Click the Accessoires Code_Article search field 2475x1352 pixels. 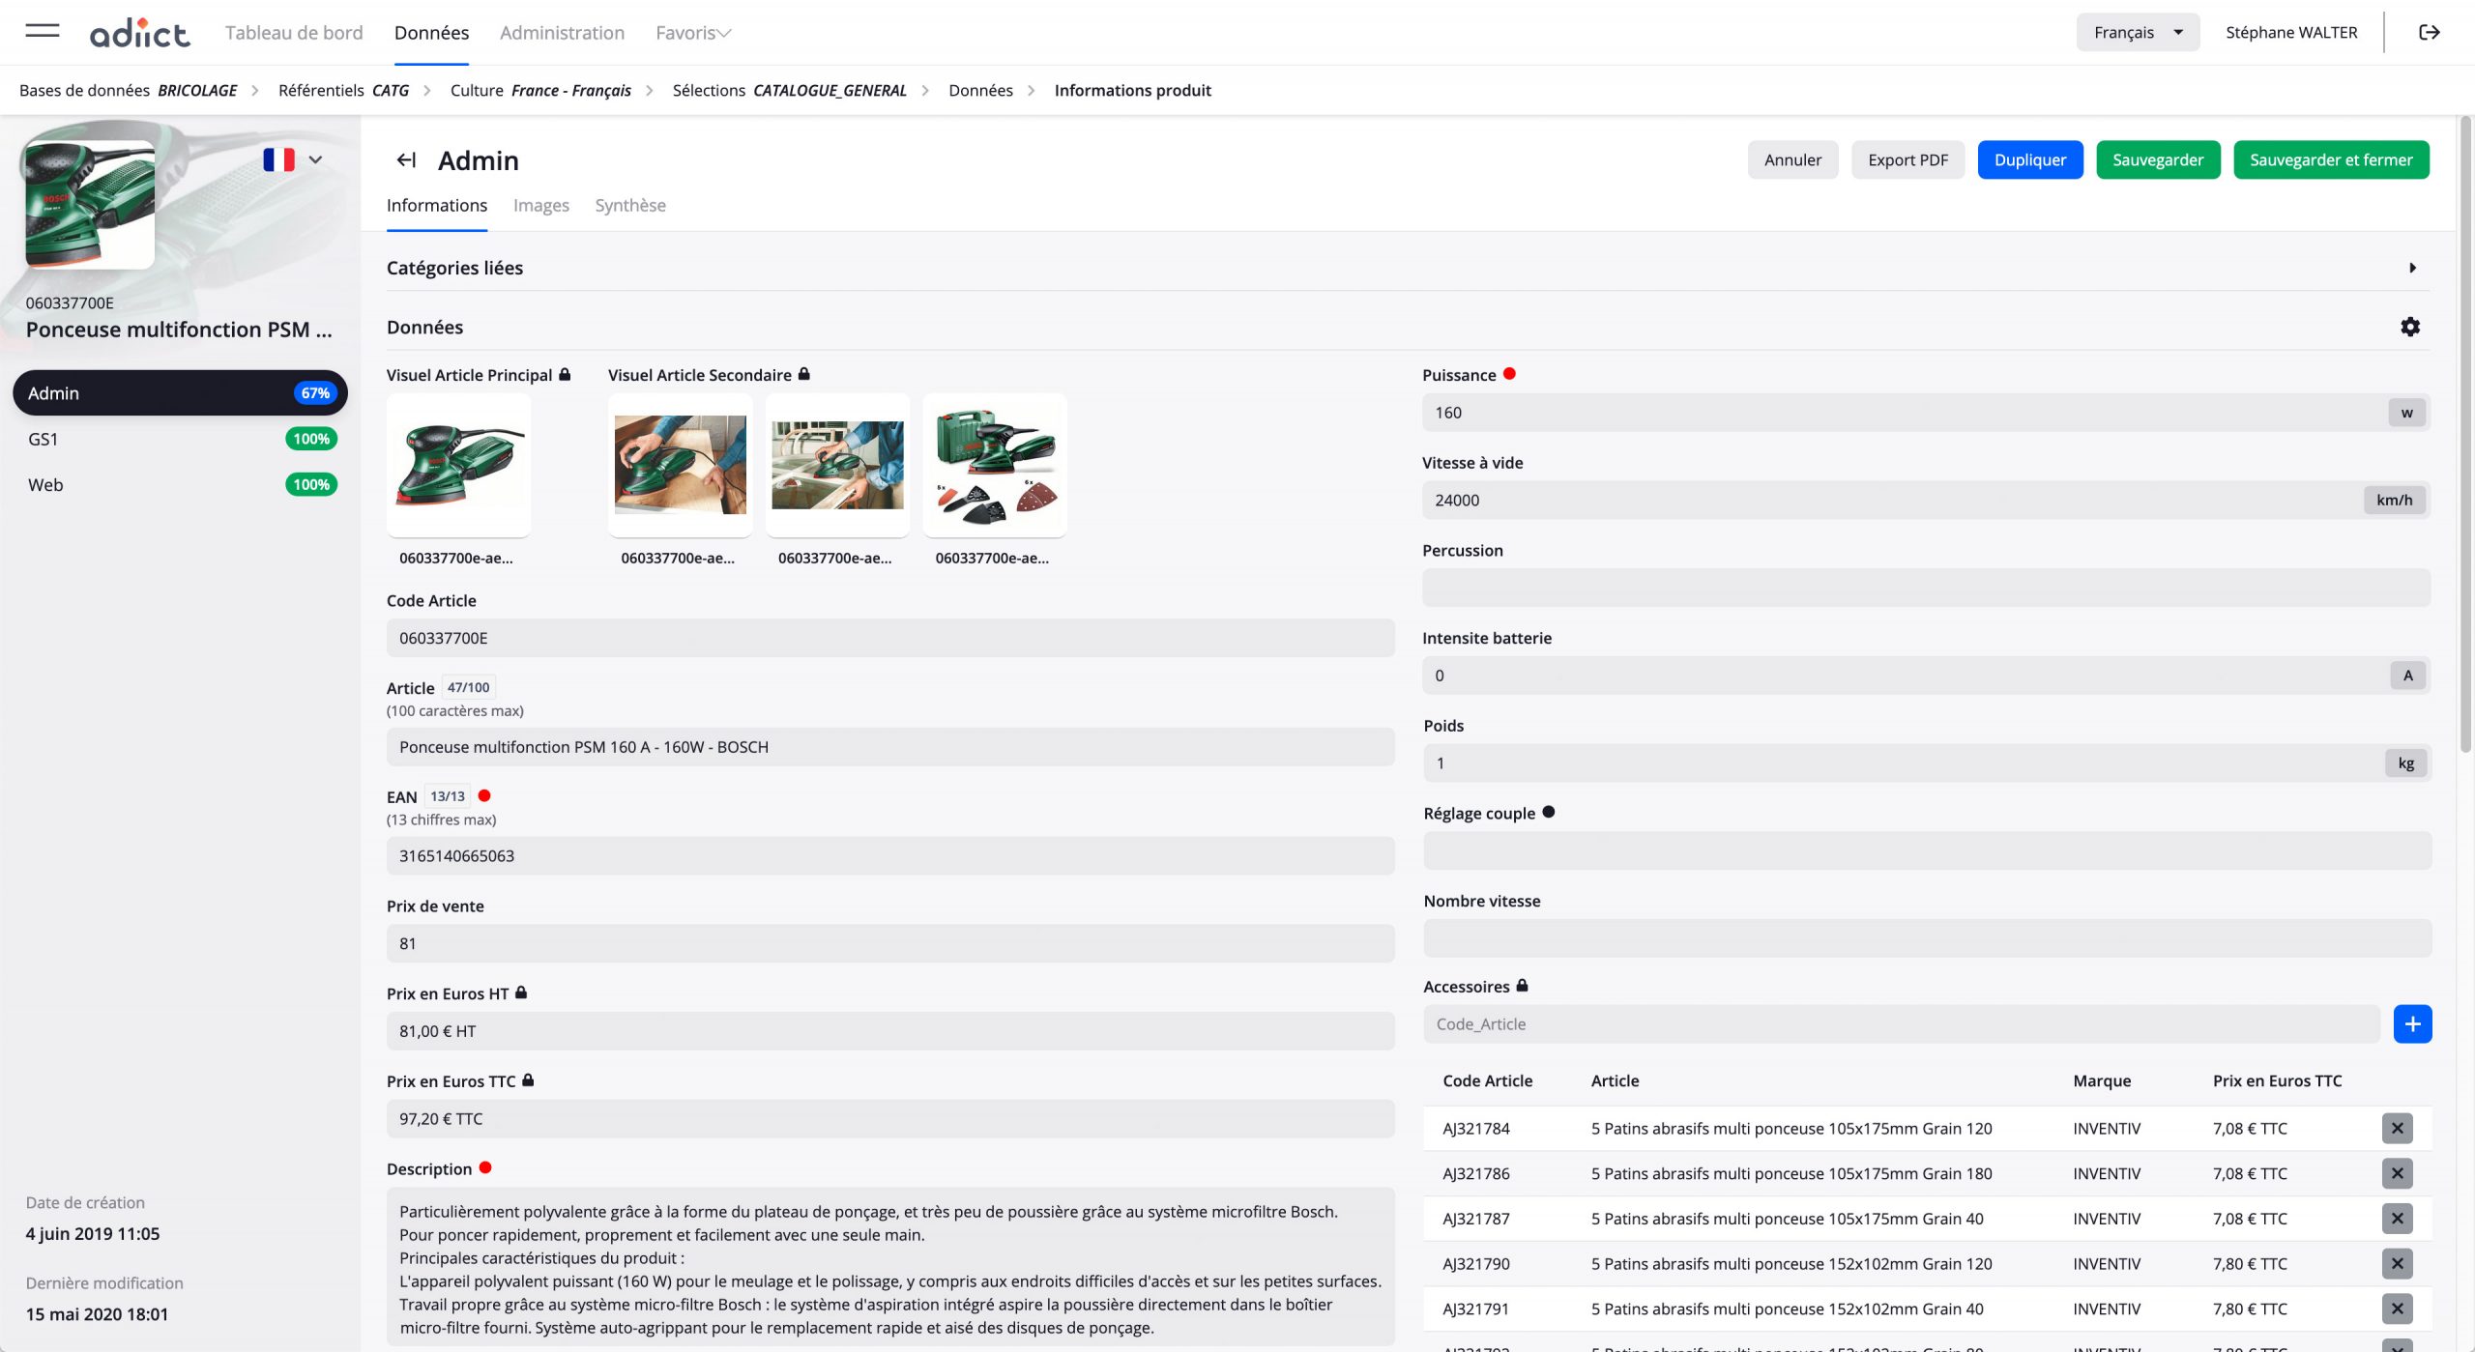1902,1023
